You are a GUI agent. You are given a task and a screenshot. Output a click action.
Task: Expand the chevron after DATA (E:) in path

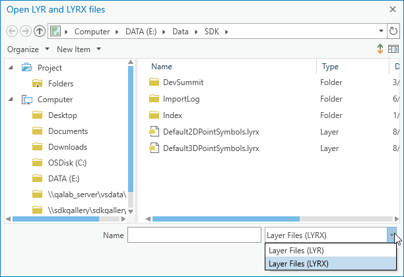point(164,32)
